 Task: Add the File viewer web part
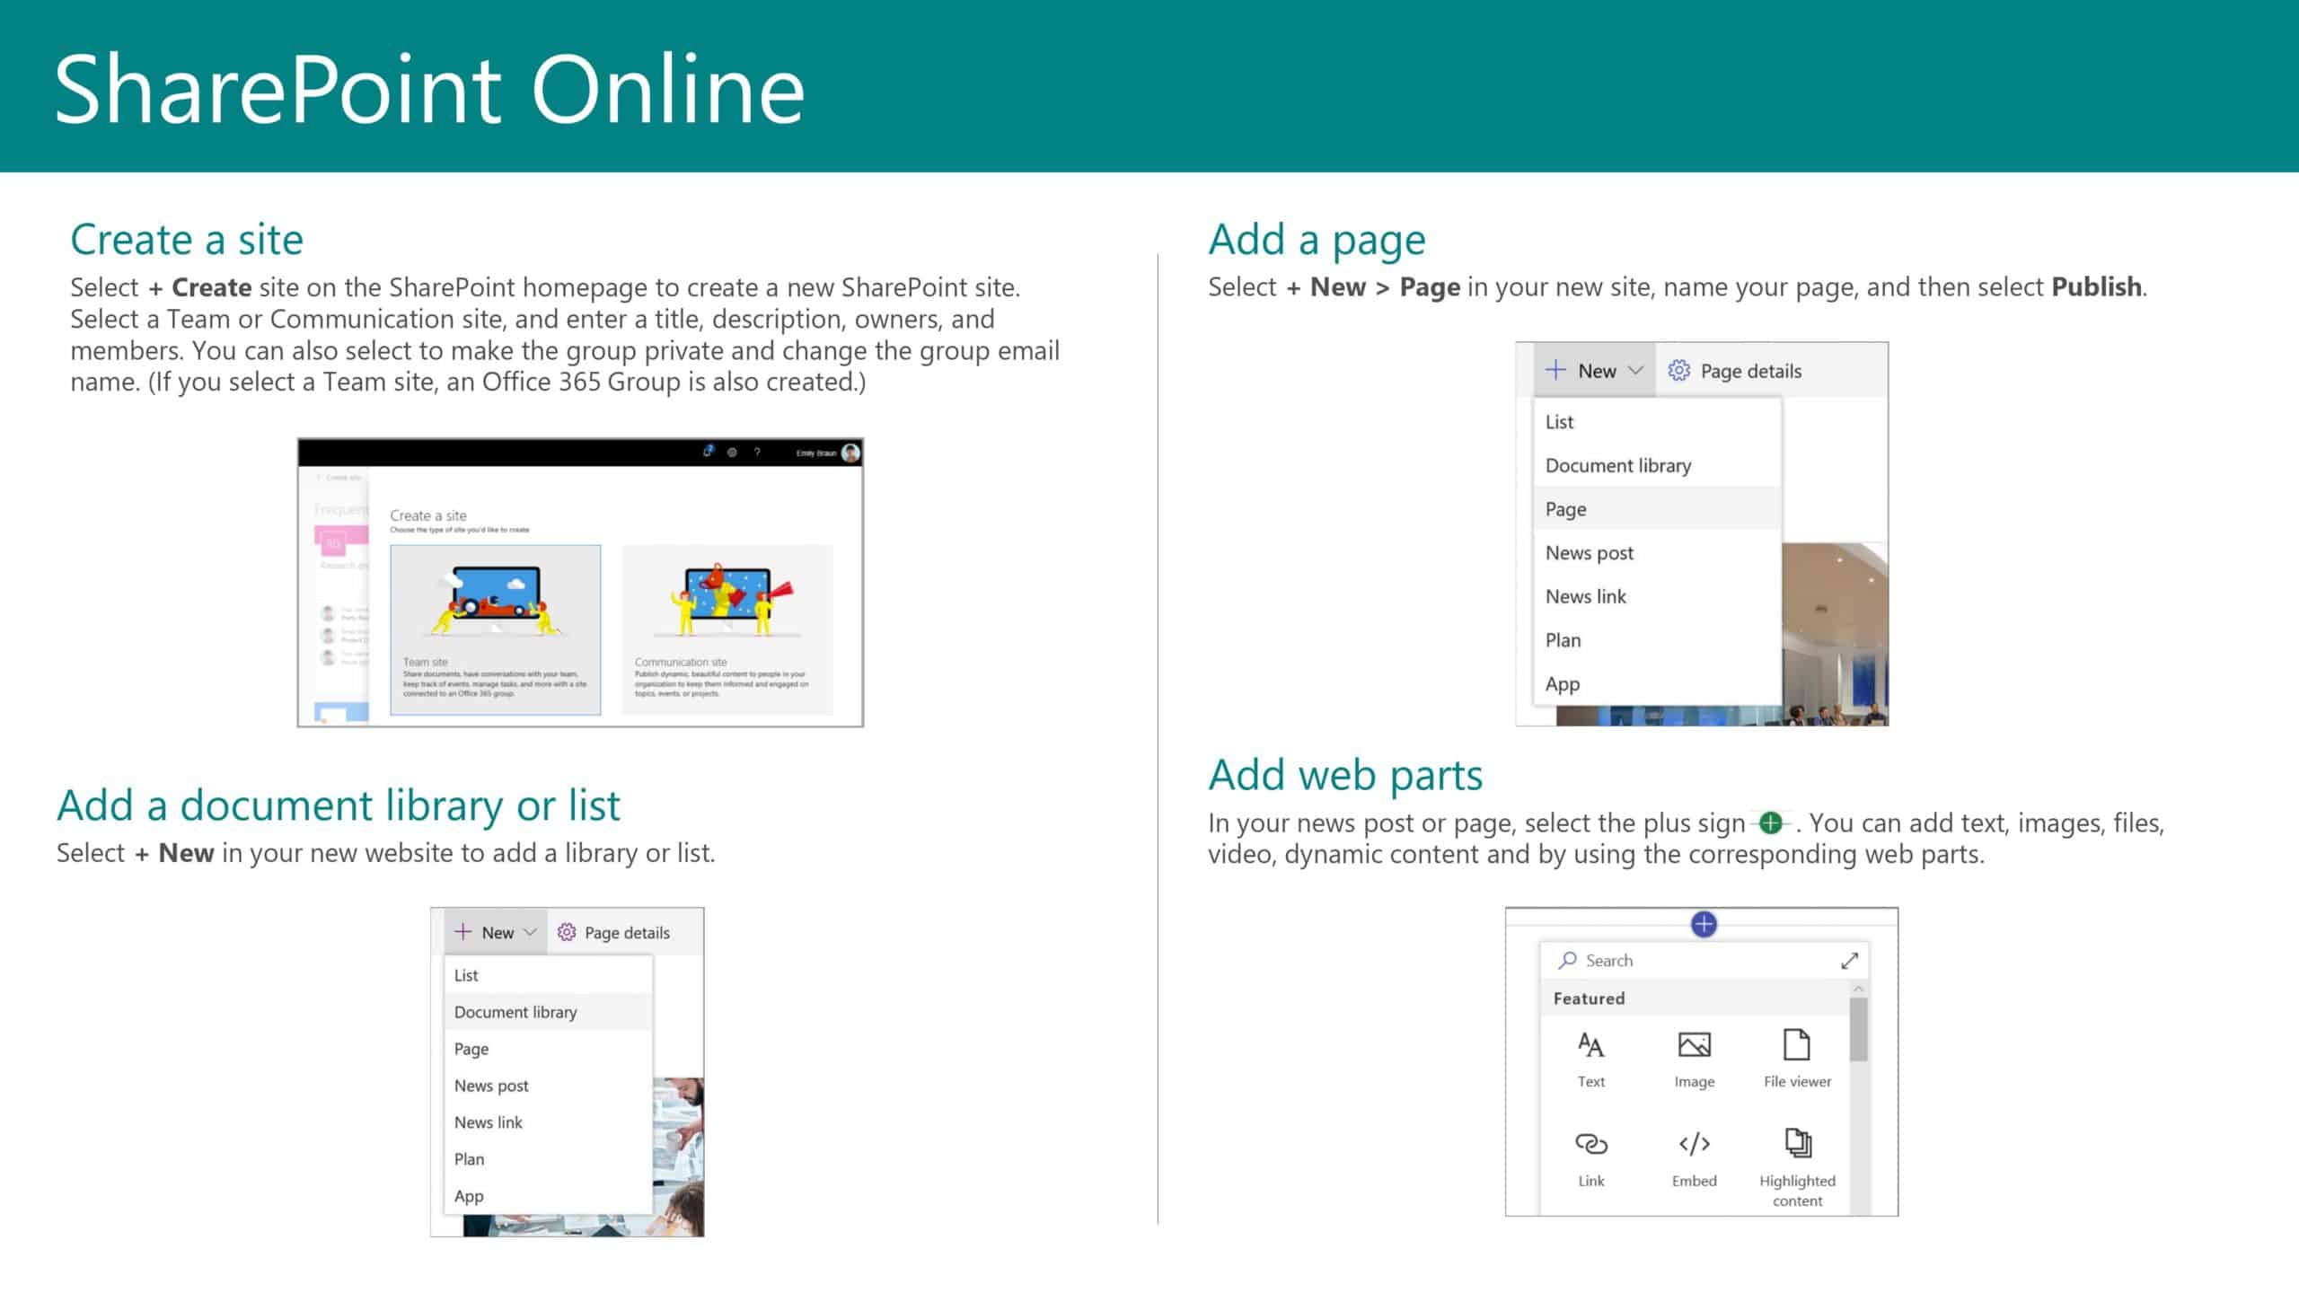click(1797, 1059)
